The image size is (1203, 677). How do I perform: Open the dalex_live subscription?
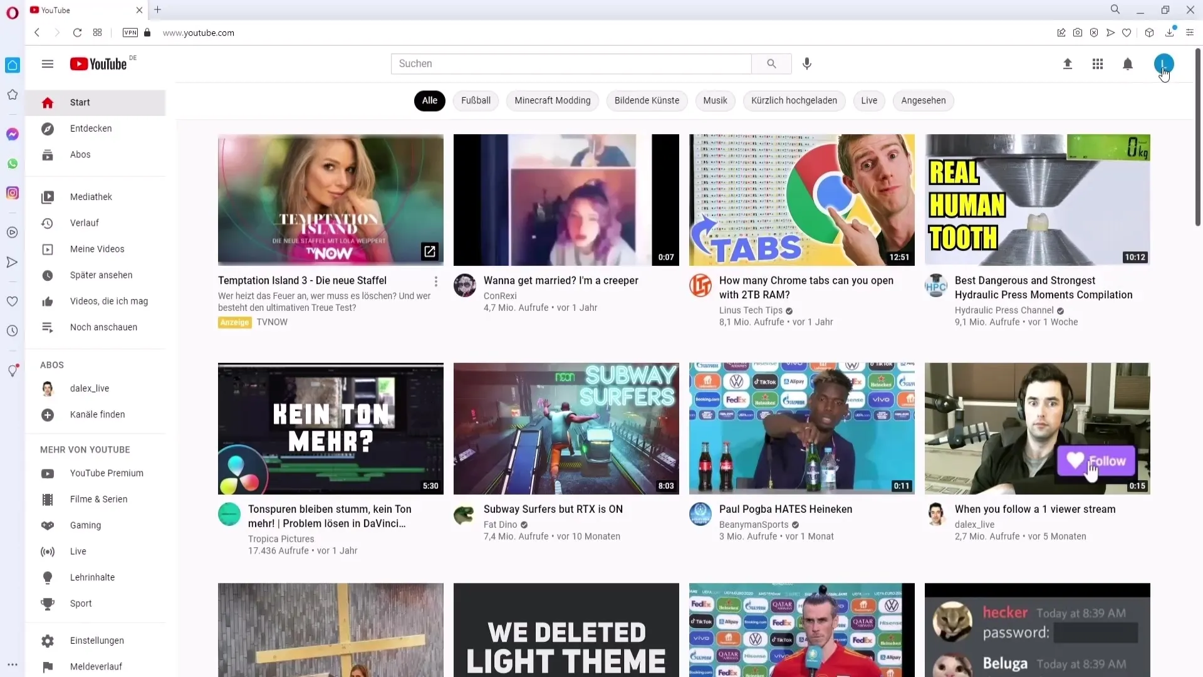(x=95, y=389)
